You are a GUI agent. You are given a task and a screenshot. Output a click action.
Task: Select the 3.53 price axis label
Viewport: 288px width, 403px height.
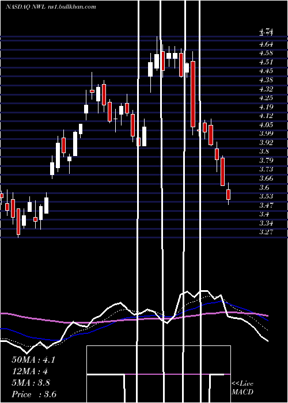pyautogui.click(x=266, y=196)
